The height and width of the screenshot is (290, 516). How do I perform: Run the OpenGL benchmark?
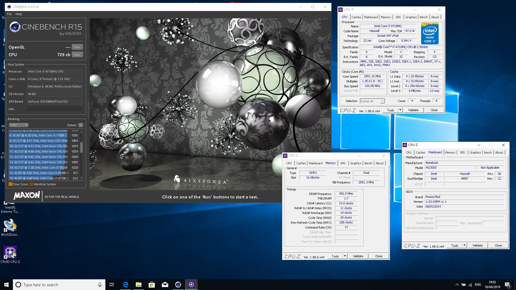click(x=77, y=47)
